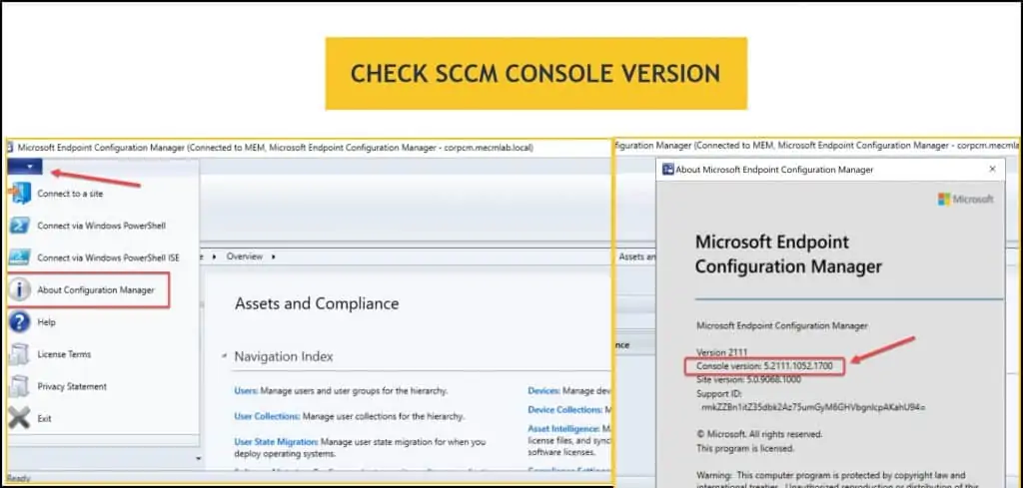Choose Connect via Windows PowerShell
The width and height of the screenshot is (1023, 488).
pyautogui.click(x=101, y=226)
